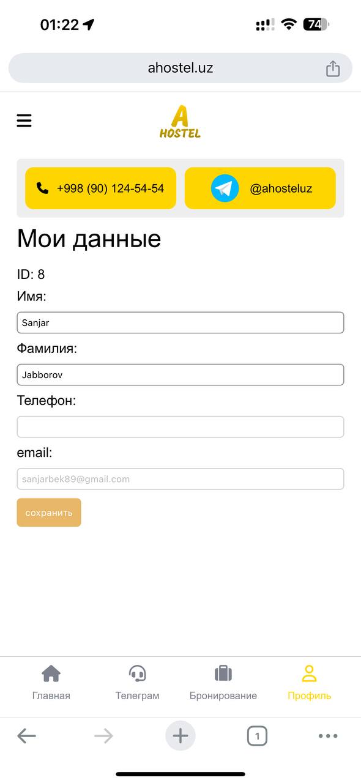Call +998 (90) 124-54-54 button
Image resolution: width=361 pixels, height=783 pixels.
[100, 188]
